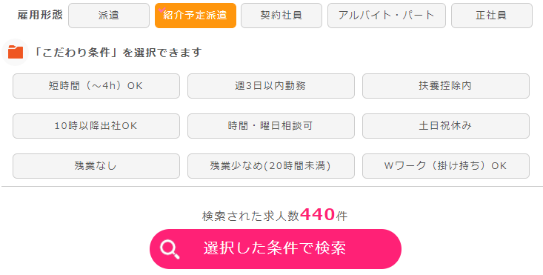Toggle the 契約社員 employment option
The width and height of the screenshot is (543, 275).
point(282,16)
